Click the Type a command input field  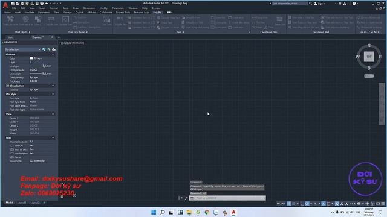click(x=227, y=198)
